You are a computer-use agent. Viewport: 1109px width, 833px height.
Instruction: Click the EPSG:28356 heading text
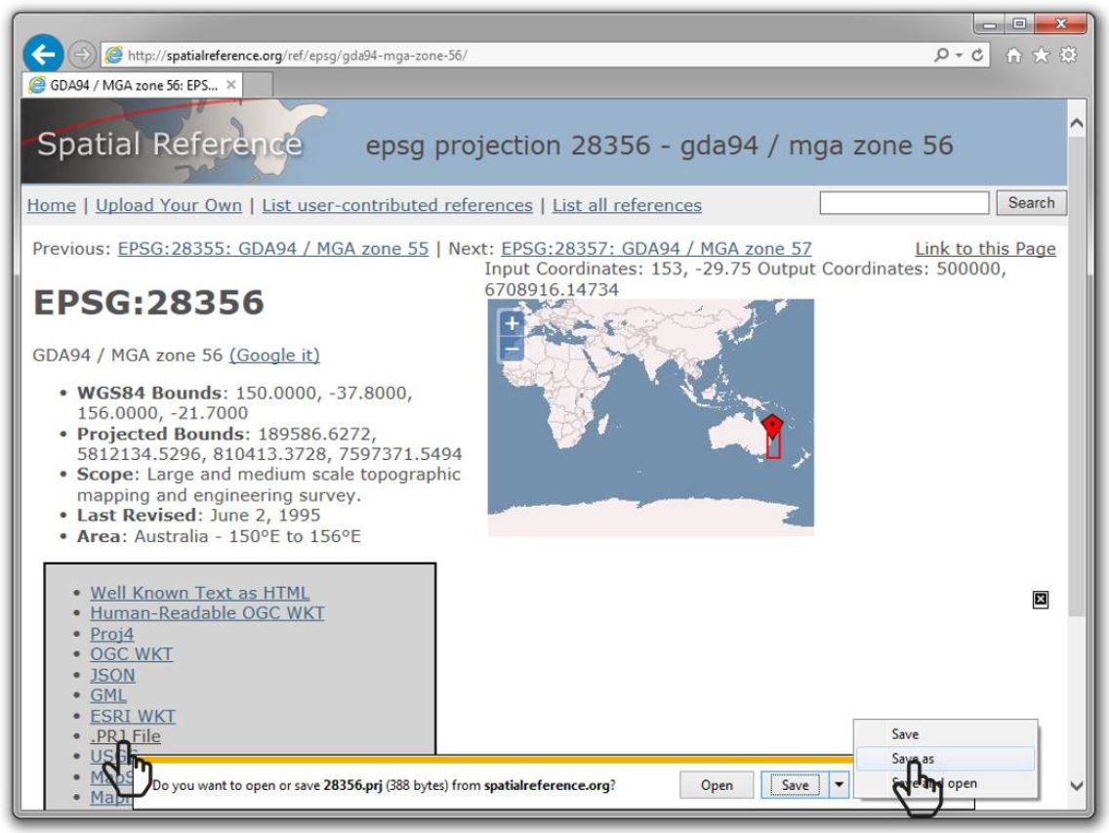click(148, 302)
